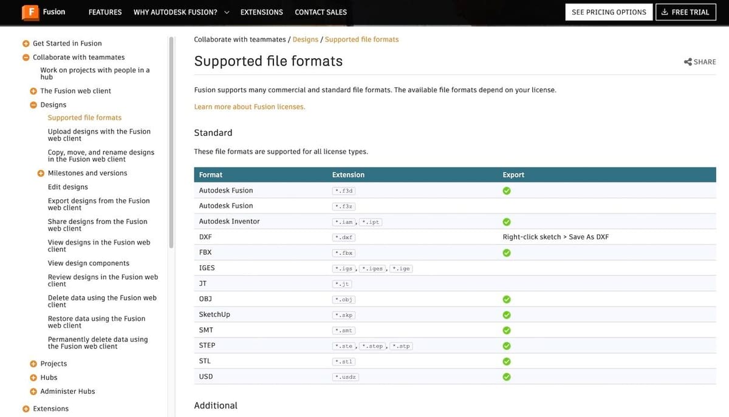Click the *.usdz extension tag
Screen dimensions: 729x417
(346, 377)
